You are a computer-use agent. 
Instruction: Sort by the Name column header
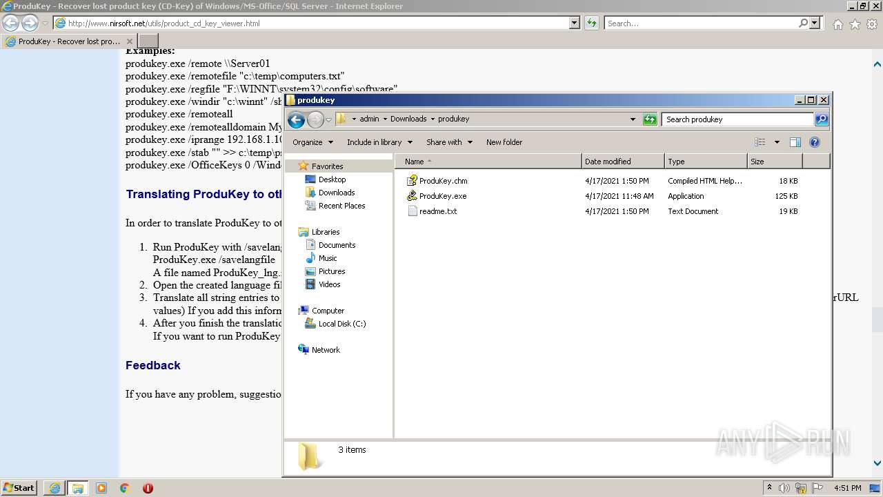tap(488, 162)
